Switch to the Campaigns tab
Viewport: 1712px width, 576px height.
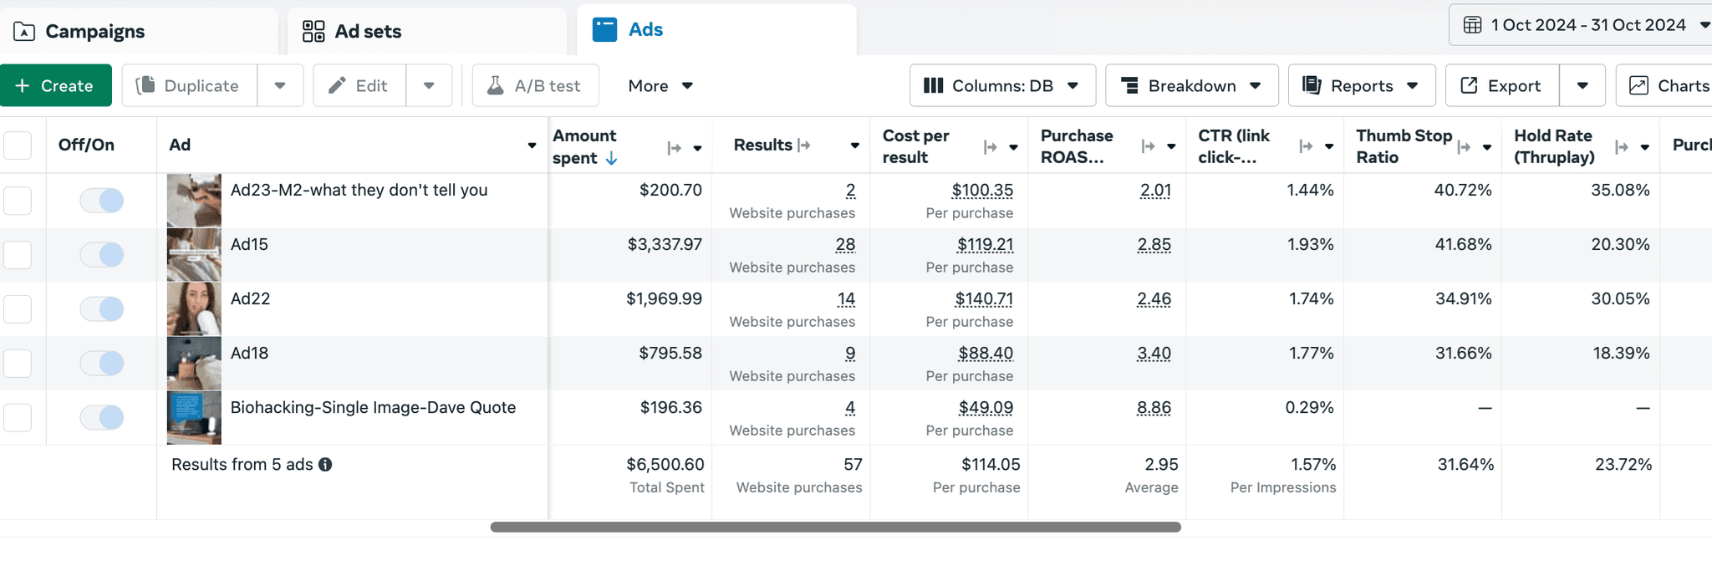138,32
